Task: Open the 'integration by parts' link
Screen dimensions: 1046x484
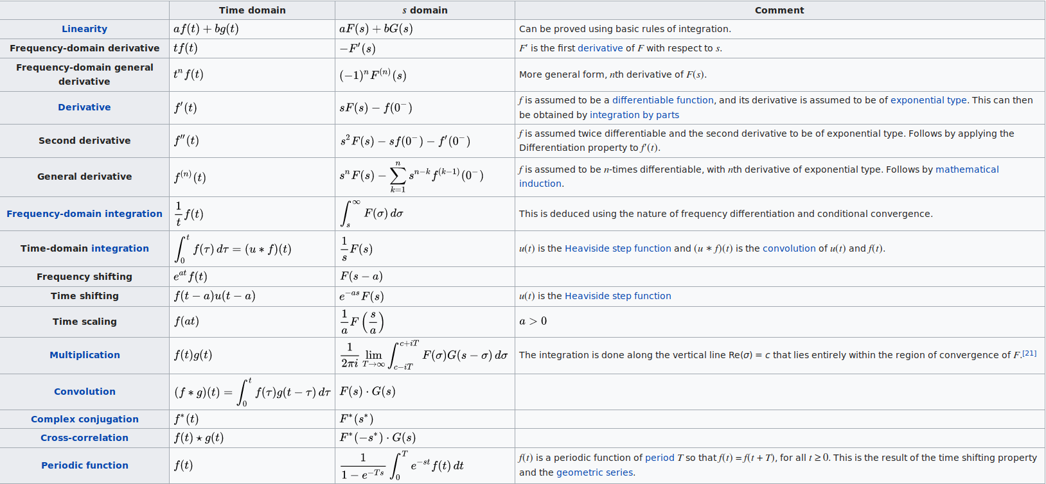Action: pos(634,115)
